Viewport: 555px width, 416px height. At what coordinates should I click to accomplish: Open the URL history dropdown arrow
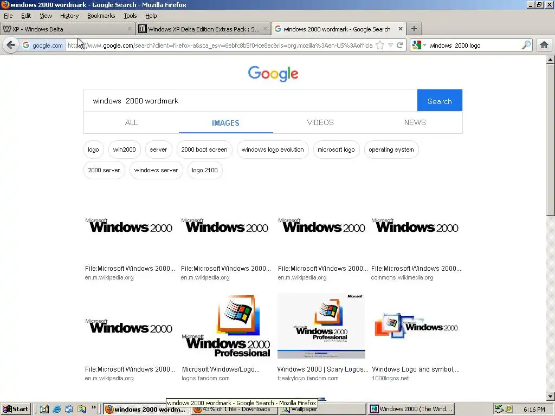point(390,45)
